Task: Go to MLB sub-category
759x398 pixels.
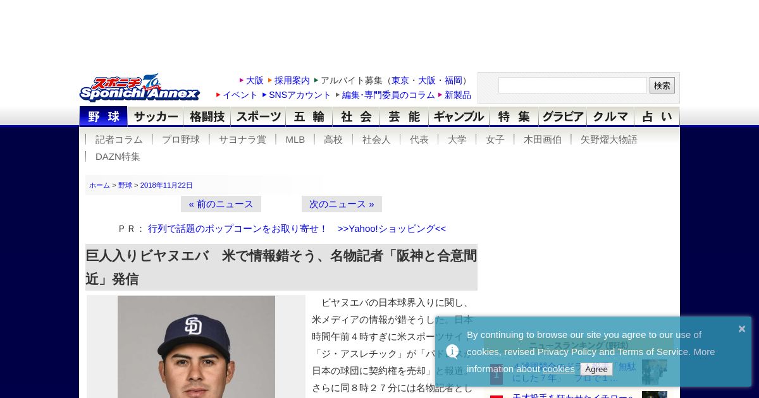Action: tap(295, 140)
